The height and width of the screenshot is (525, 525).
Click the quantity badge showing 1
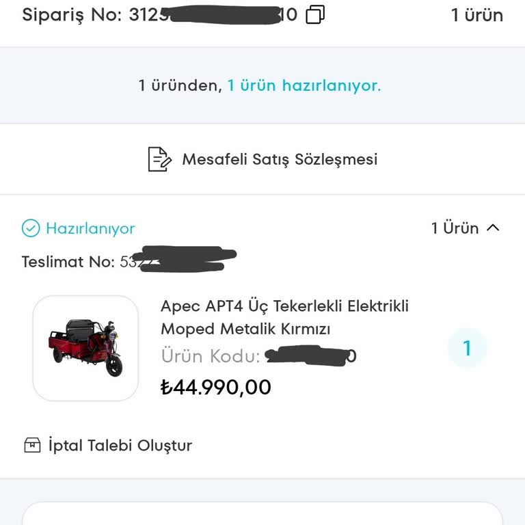click(x=468, y=349)
